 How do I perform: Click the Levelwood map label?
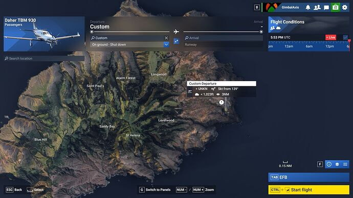pyautogui.click(x=166, y=120)
